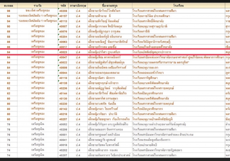230x161 pixels.
Task: Select the ชื่อ-นามสกุล column header
Action: click(110, 6)
